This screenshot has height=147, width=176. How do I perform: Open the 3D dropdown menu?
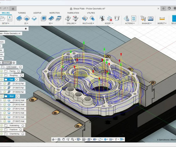pos(50,23)
